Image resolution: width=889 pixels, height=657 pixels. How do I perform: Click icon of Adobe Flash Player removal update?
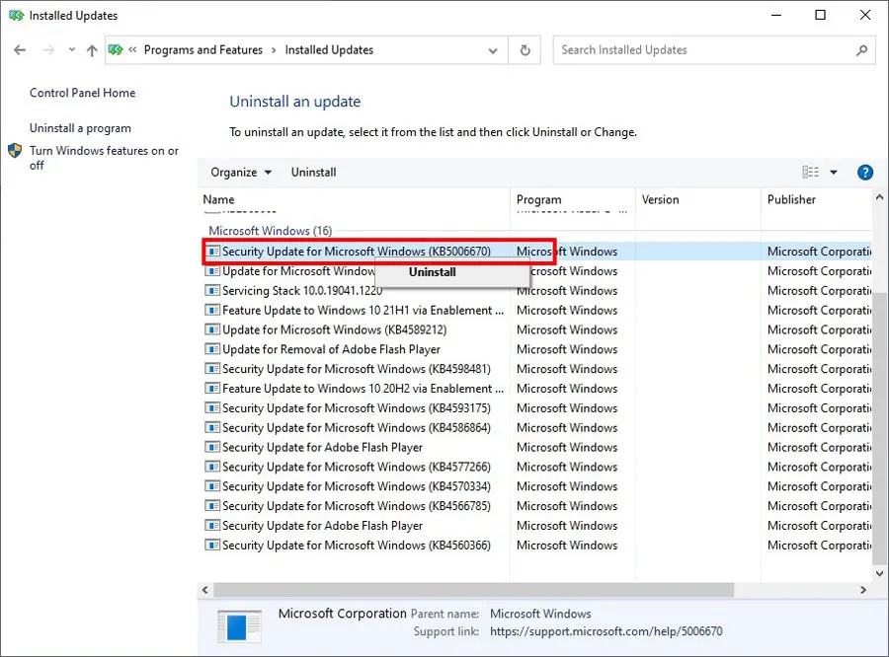click(x=212, y=349)
